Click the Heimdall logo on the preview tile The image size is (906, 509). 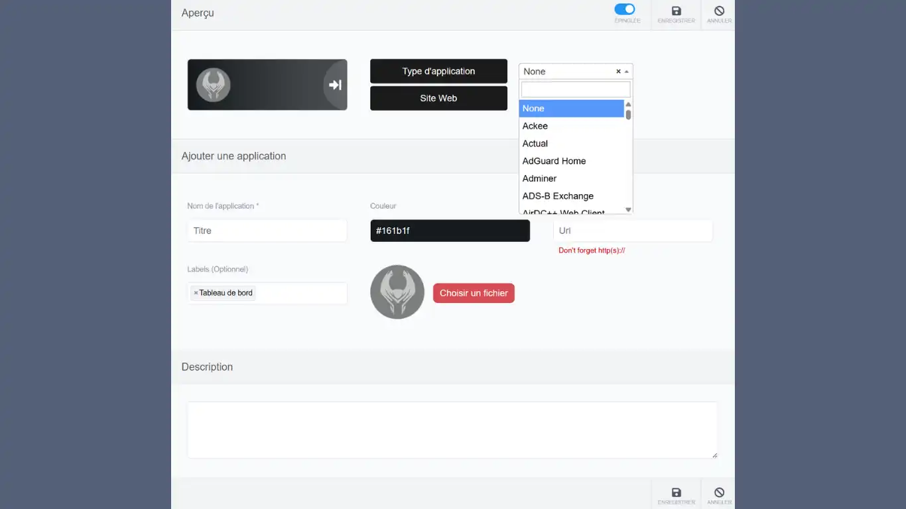coord(212,84)
